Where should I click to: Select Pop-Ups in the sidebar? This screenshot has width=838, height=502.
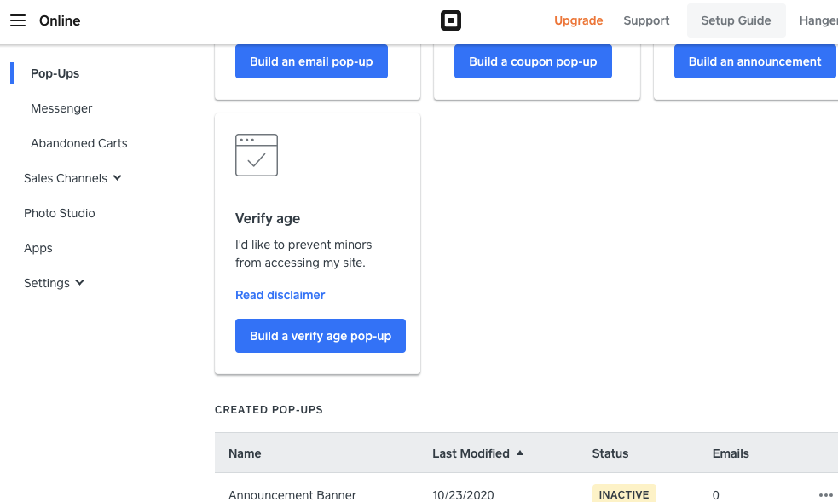[55, 73]
